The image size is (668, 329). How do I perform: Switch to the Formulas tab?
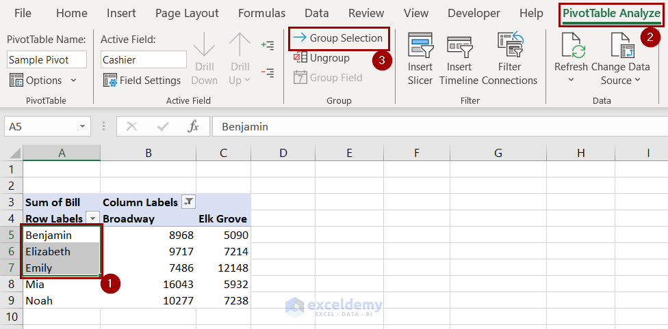[261, 13]
